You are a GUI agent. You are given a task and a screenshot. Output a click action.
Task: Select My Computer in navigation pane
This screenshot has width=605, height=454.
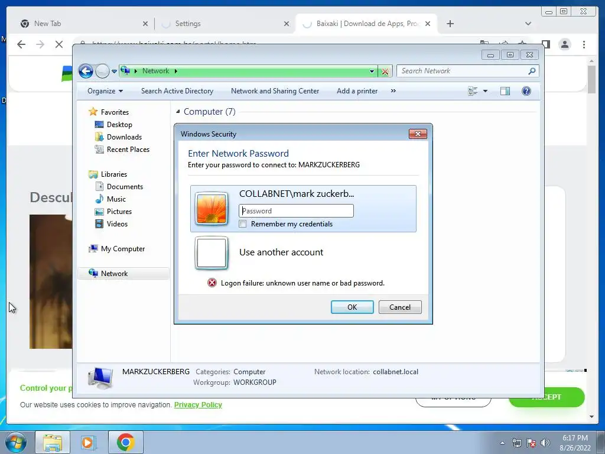tap(123, 249)
